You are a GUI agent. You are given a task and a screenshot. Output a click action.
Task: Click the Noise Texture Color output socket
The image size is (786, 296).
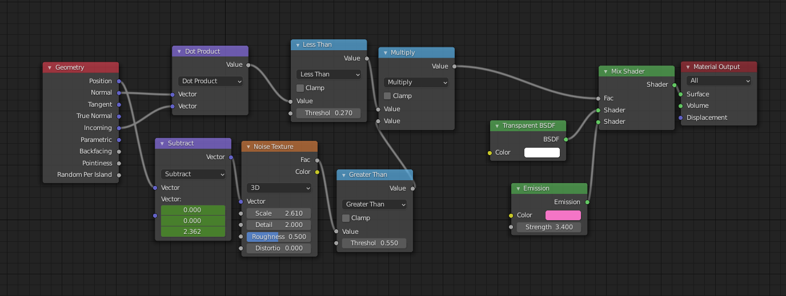tap(317, 172)
